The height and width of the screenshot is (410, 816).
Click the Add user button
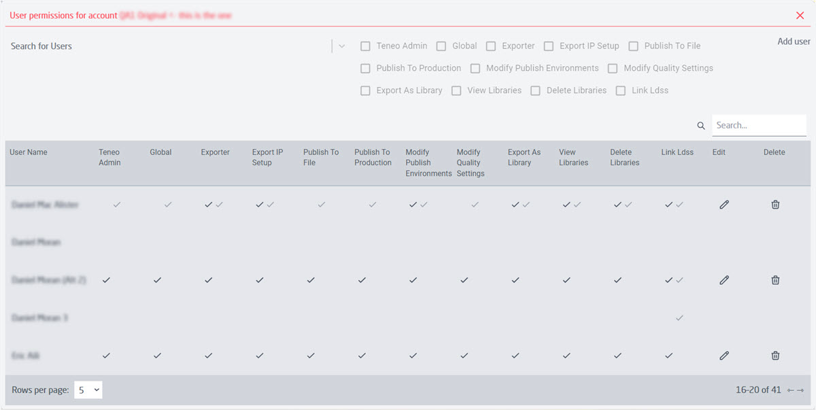coord(794,41)
